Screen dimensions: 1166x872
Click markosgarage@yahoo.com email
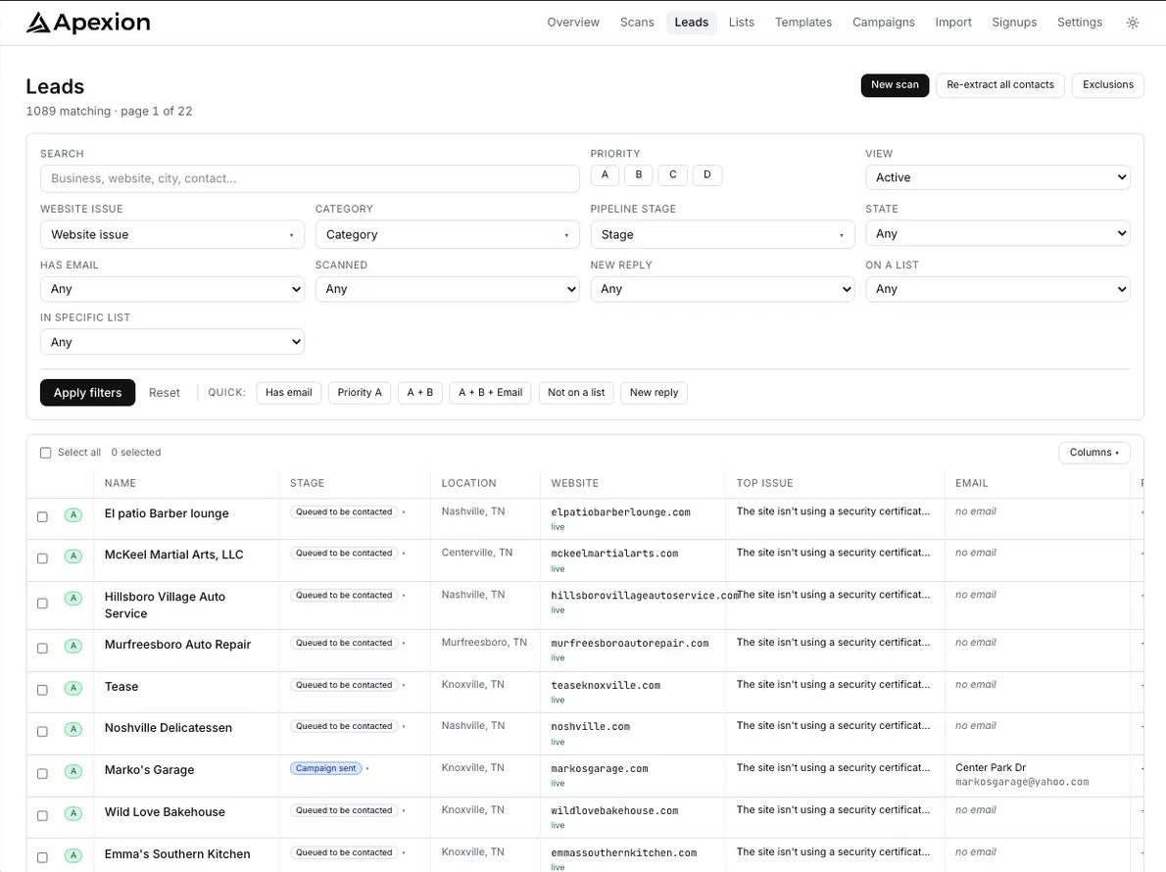click(1022, 782)
